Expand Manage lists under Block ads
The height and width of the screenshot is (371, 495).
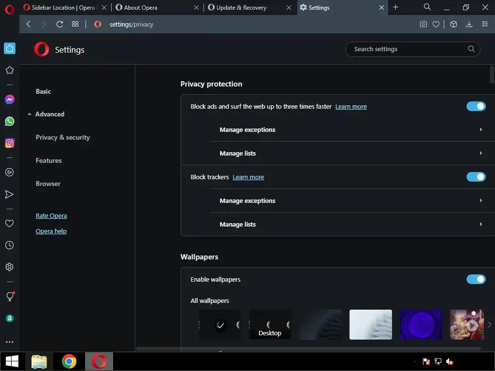point(352,153)
